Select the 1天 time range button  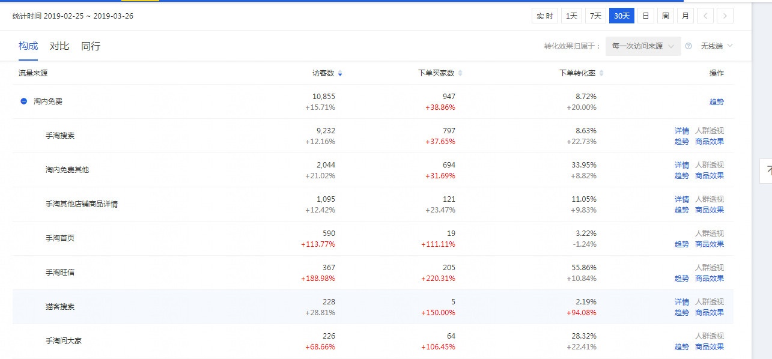(571, 15)
